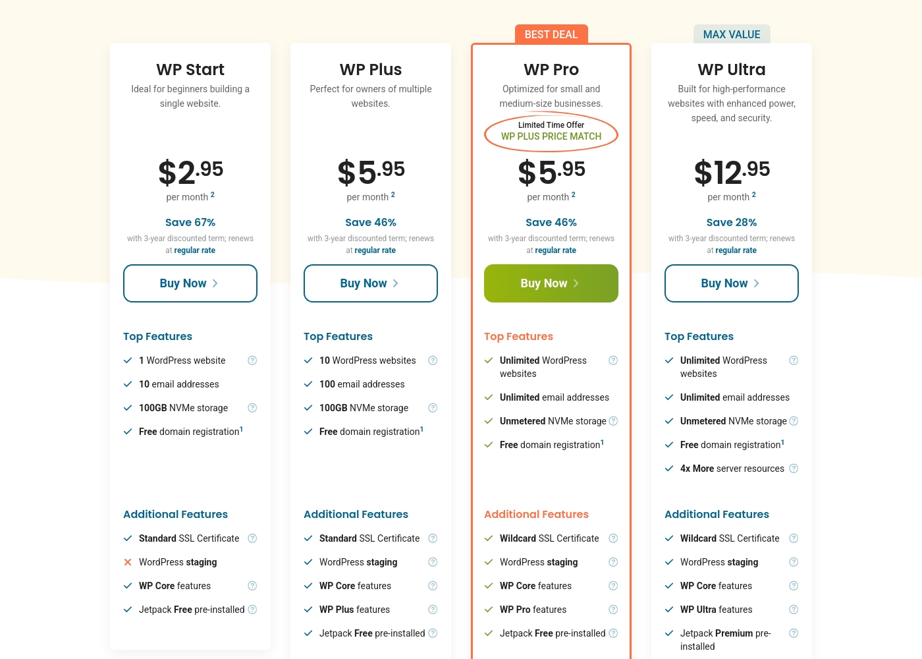
Task: Click Buy Now for the WP Start plan
Action: (190, 283)
